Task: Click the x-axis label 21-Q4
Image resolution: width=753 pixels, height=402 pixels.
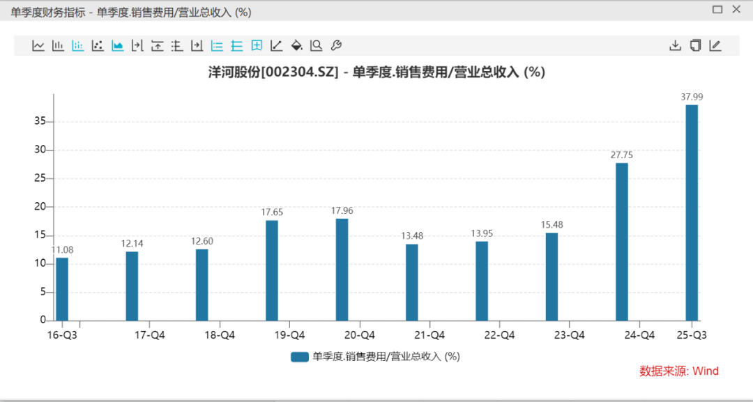Action: (429, 335)
